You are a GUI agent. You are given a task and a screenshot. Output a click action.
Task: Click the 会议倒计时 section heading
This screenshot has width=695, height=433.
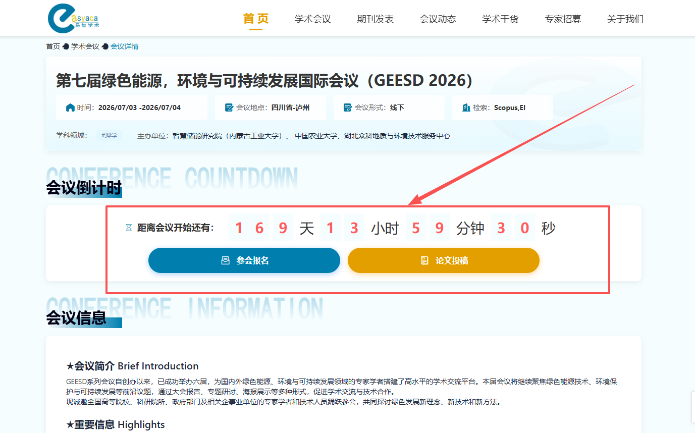point(84,188)
